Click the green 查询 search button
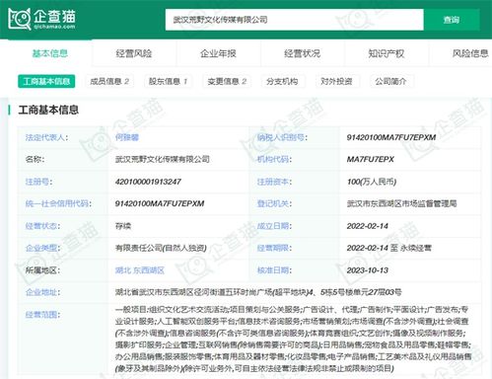Screen dimensions: 492x379 pyautogui.click(x=452, y=20)
